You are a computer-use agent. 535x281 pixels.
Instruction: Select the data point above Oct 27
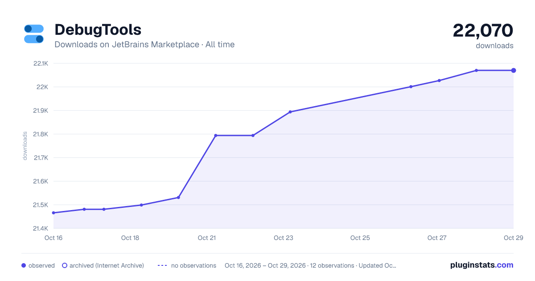pos(439,81)
